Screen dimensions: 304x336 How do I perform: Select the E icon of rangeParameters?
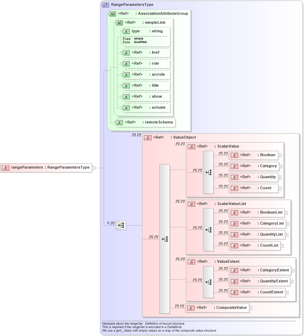(5, 168)
